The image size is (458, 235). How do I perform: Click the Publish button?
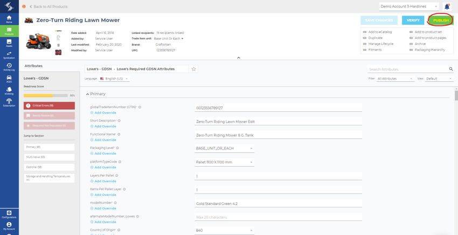[441, 20]
